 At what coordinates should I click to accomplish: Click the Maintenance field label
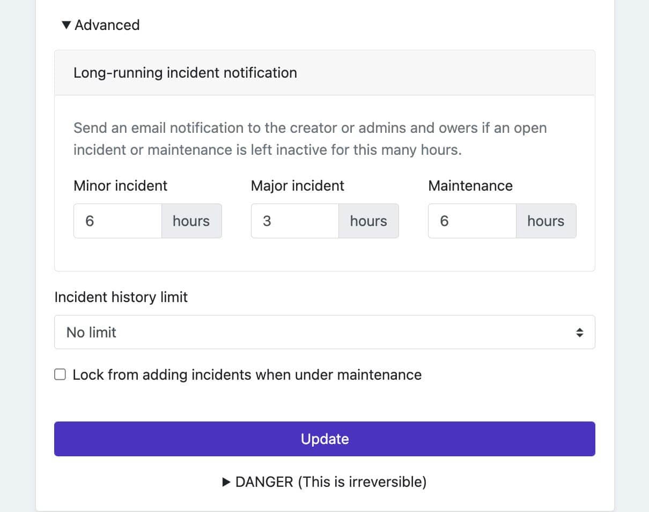470,186
